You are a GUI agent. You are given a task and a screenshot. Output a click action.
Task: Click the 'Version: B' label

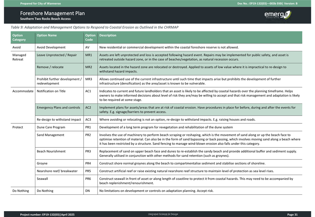click(291, 3)
